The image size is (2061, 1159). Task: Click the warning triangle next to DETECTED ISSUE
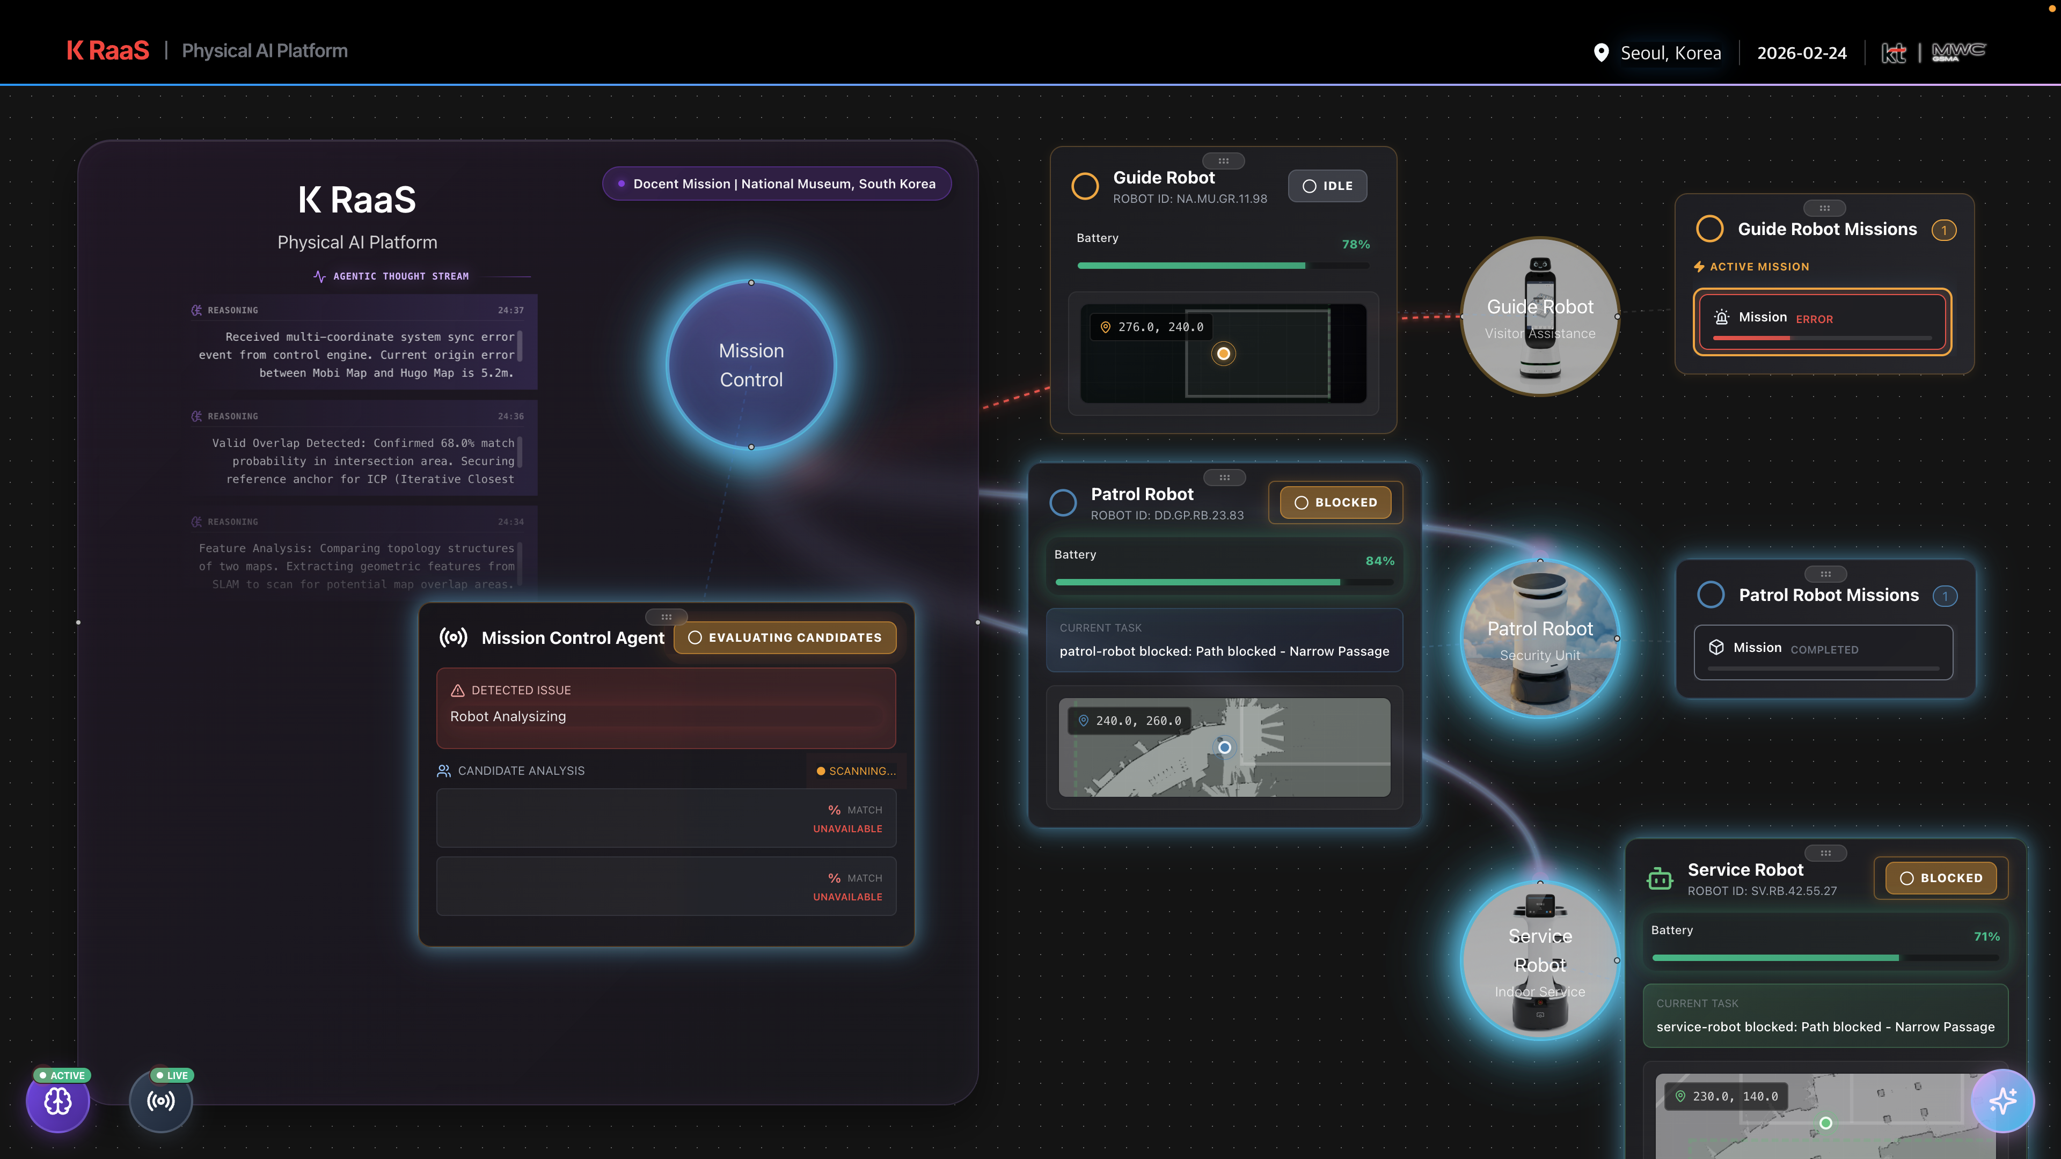[458, 690]
